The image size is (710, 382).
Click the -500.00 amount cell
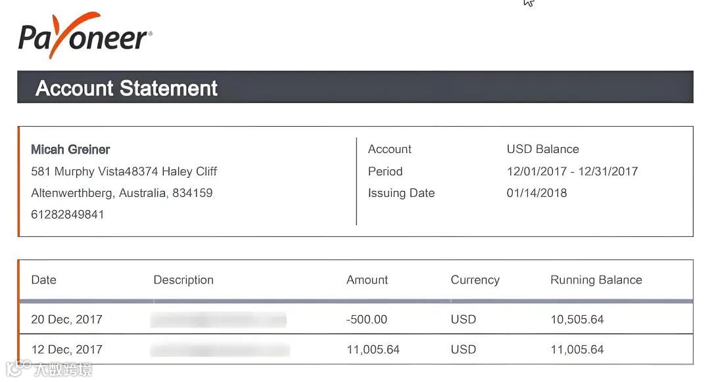(x=367, y=319)
